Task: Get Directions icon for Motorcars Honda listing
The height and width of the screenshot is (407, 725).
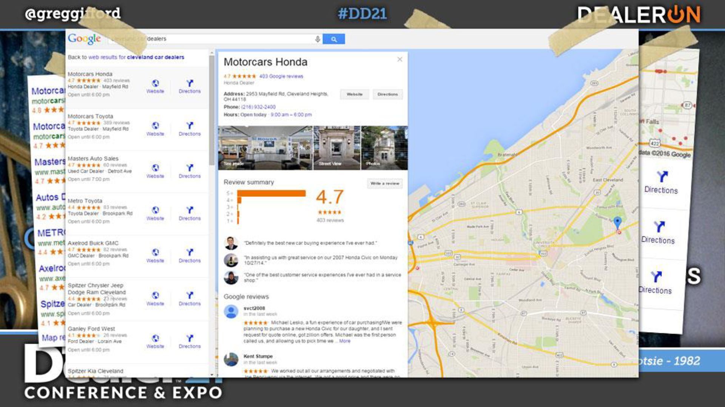Action: coord(190,83)
